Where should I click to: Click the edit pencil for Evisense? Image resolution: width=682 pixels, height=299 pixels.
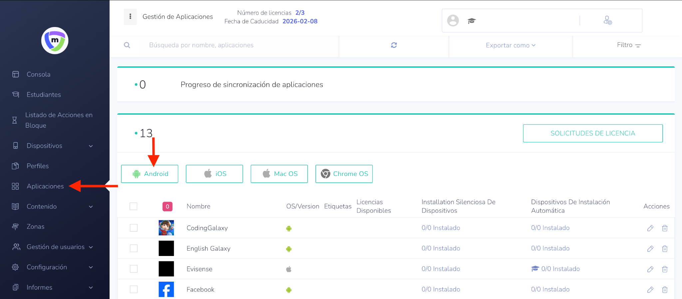click(650, 269)
